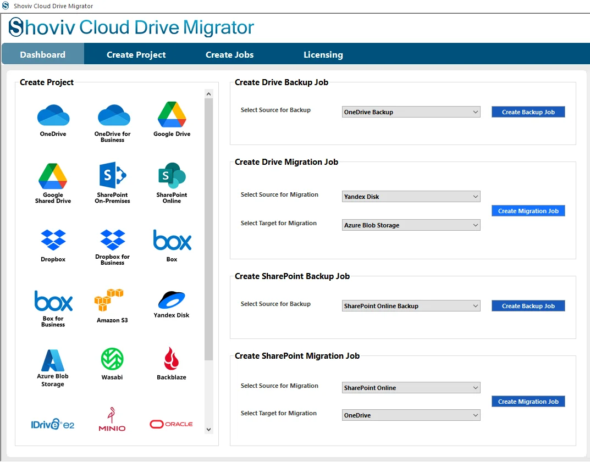Open Box for Business icon
Viewport: 590px width, 462px height.
pos(53,300)
